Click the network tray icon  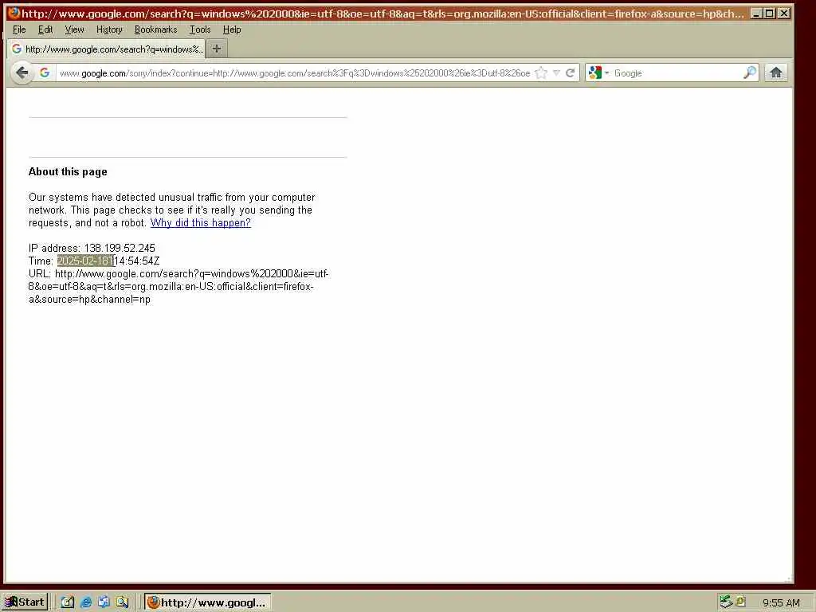pos(726,602)
